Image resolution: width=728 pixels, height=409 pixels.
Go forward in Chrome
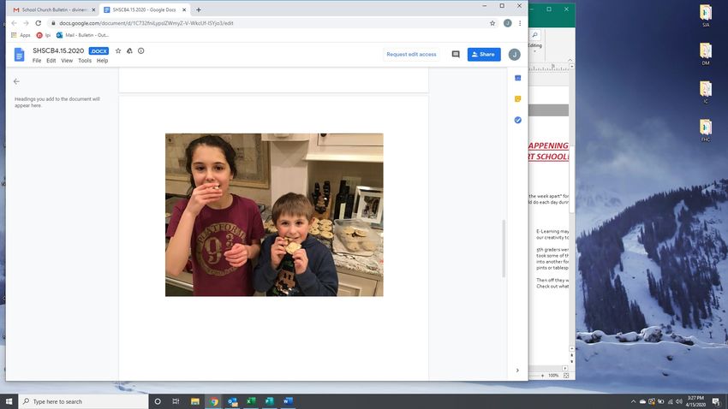[26, 23]
